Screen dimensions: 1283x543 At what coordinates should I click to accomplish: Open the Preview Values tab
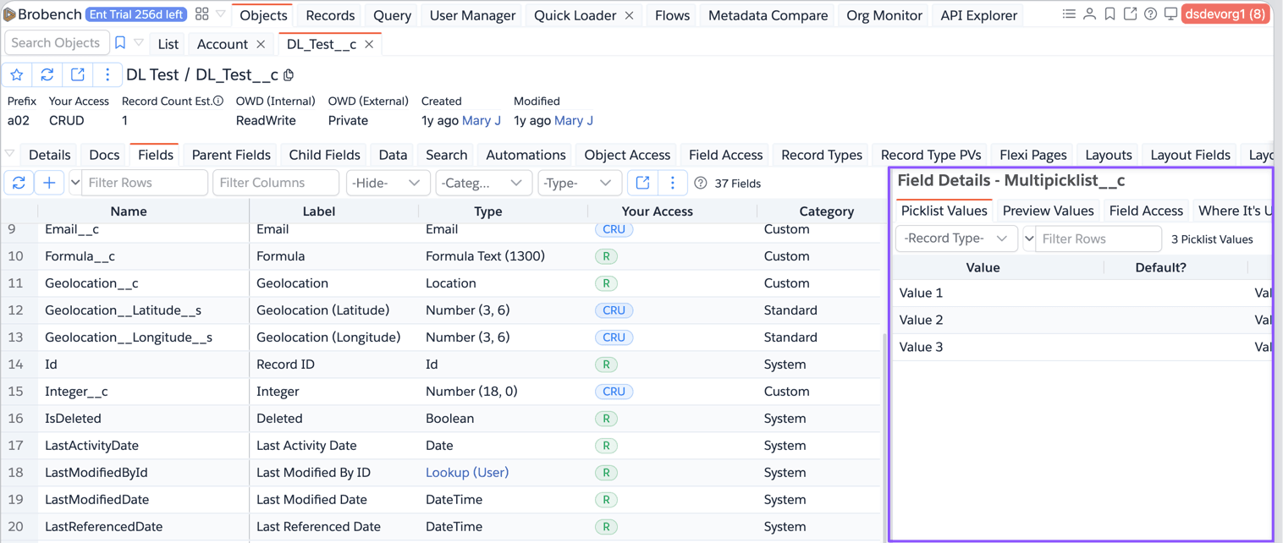[1048, 211]
